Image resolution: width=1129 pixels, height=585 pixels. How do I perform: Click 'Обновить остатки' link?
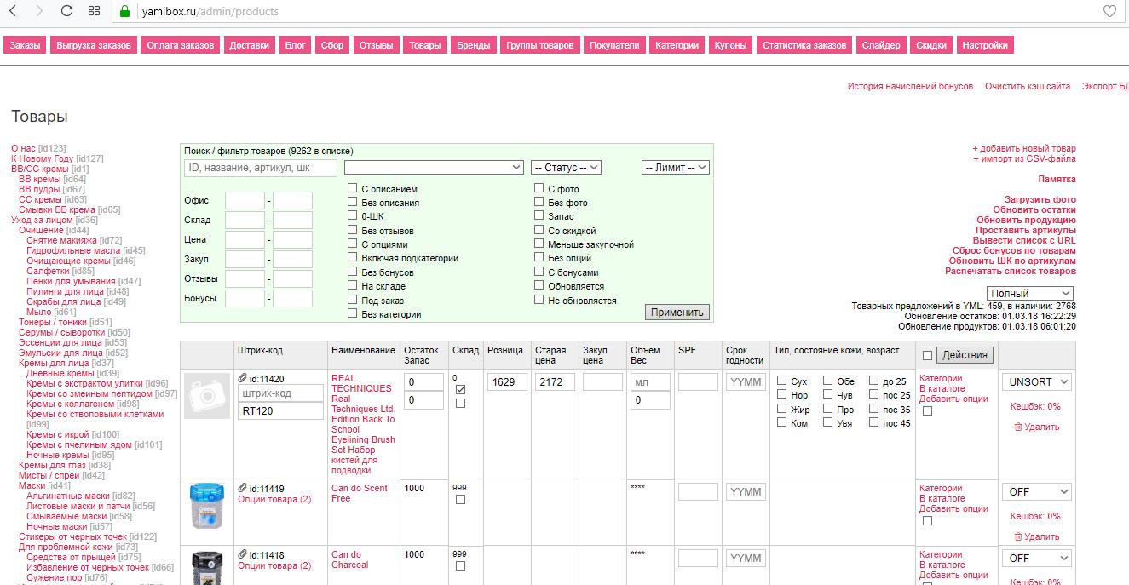click(x=1034, y=209)
